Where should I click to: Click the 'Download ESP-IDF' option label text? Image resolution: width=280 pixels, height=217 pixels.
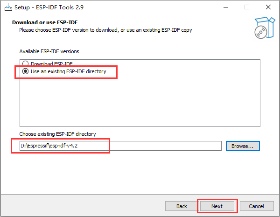[52, 63]
